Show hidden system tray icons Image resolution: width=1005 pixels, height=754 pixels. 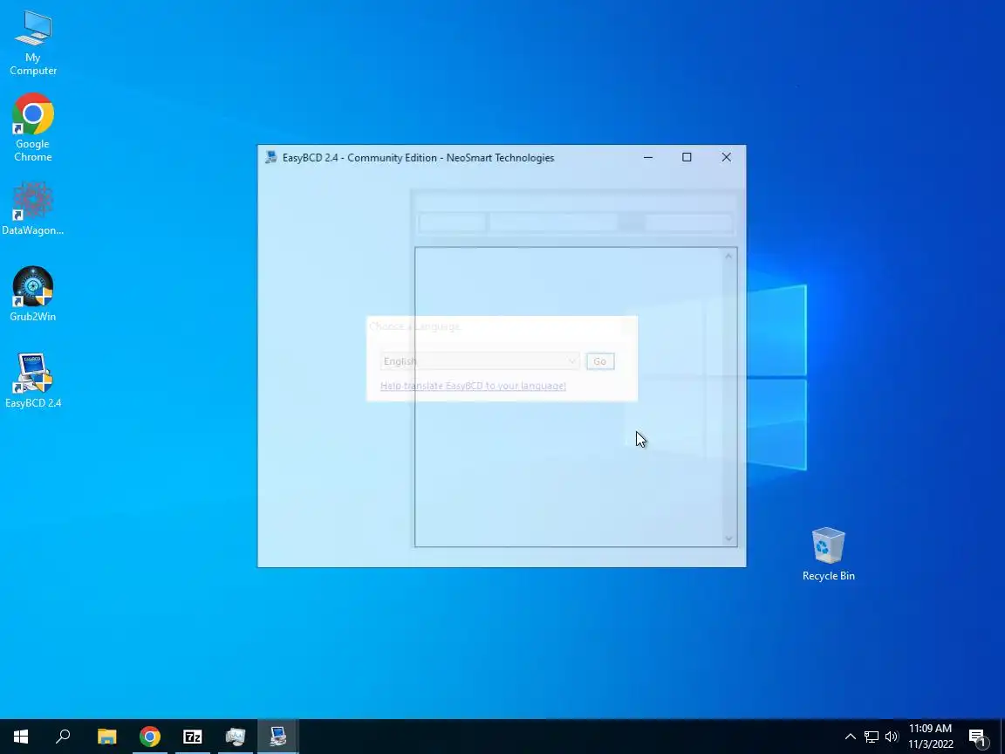[x=850, y=737]
